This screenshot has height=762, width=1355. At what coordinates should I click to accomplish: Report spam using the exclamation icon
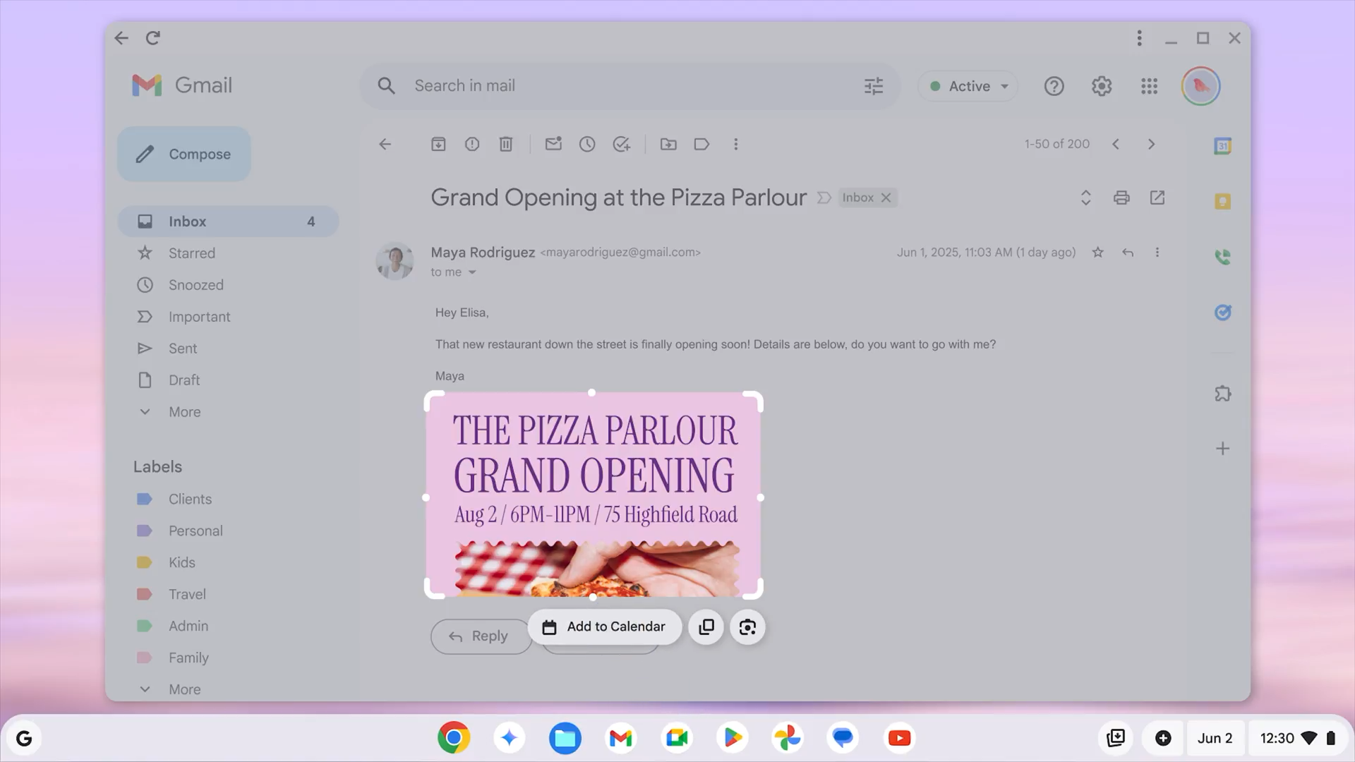point(472,144)
